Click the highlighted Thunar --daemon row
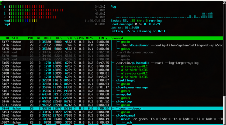The height and width of the screenshot is (125, 226). (x=112, y=109)
